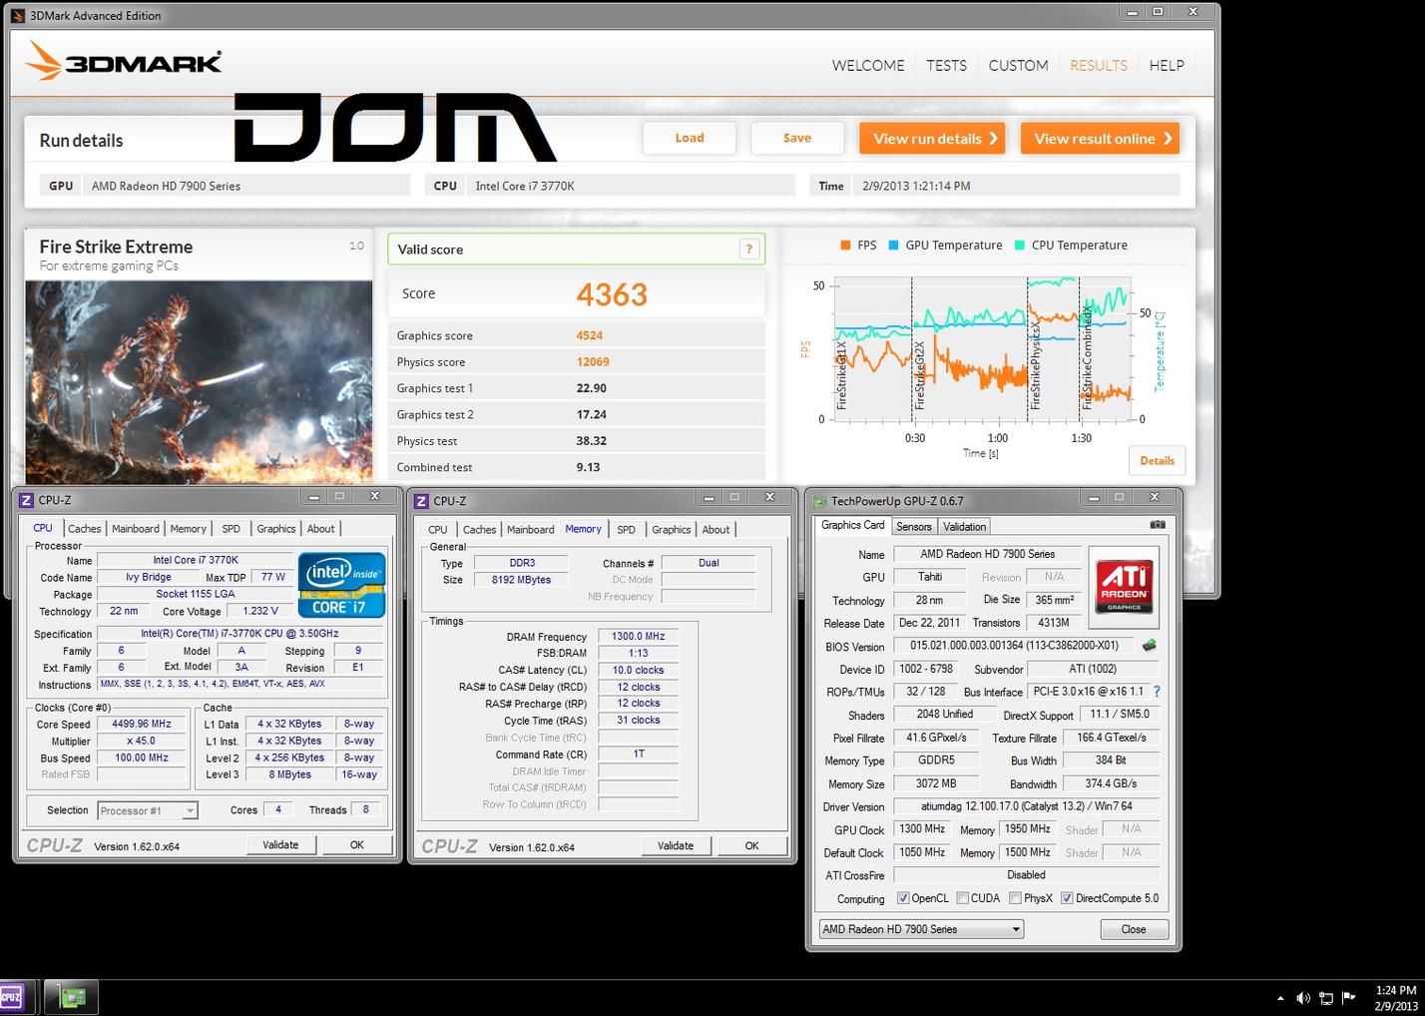Click the BIOS save icon in GPU-Z
This screenshot has width=1425, height=1016.
coord(1150,646)
